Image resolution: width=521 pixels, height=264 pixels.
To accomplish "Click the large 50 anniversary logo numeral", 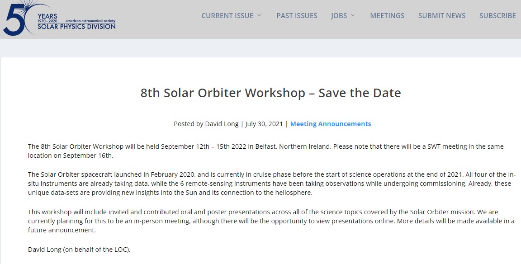I will coord(14,20).
